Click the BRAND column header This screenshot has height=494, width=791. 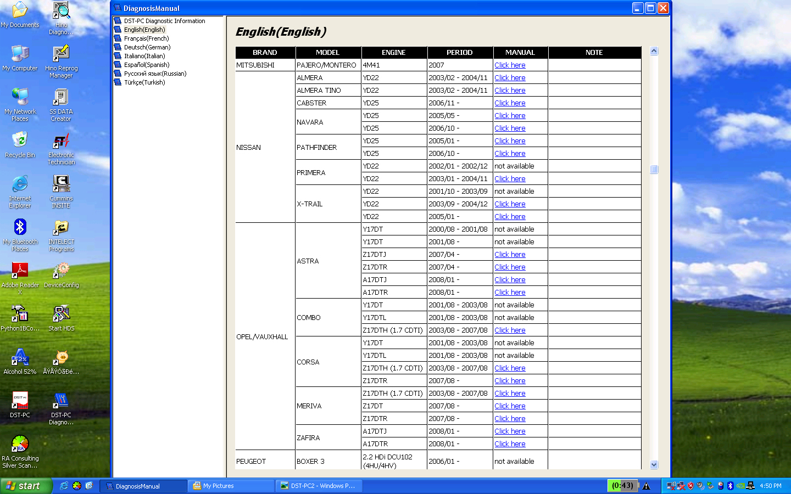tap(265, 53)
